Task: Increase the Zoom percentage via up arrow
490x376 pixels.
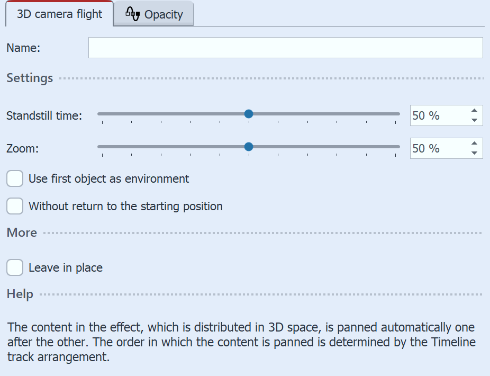Action: (474, 143)
